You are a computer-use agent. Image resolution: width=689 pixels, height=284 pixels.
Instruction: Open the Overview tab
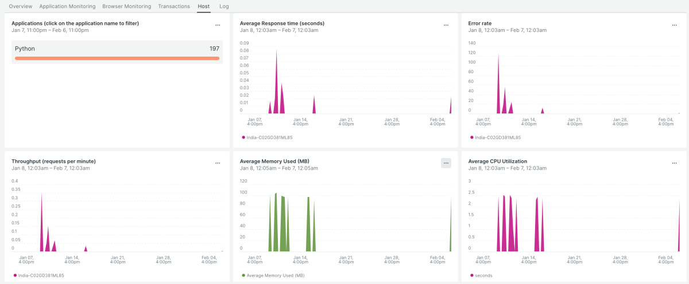pos(21,6)
